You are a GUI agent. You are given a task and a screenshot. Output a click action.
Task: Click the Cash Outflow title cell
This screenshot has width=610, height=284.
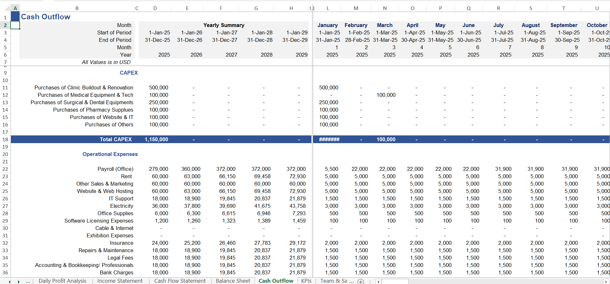pyautogui.click(x=45, y=17)
